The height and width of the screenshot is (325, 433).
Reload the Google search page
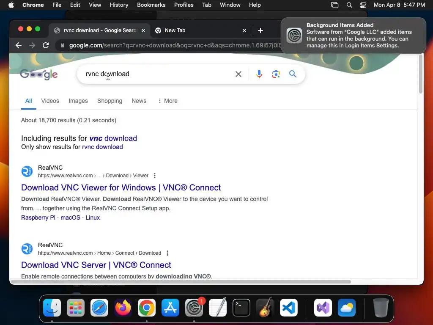point(46,45)
